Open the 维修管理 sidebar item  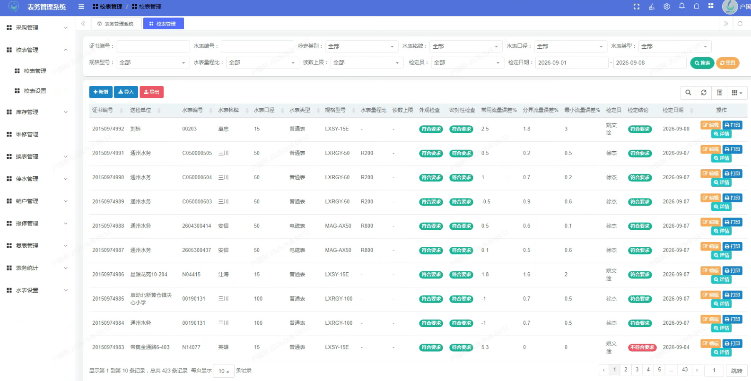(38, 134)
